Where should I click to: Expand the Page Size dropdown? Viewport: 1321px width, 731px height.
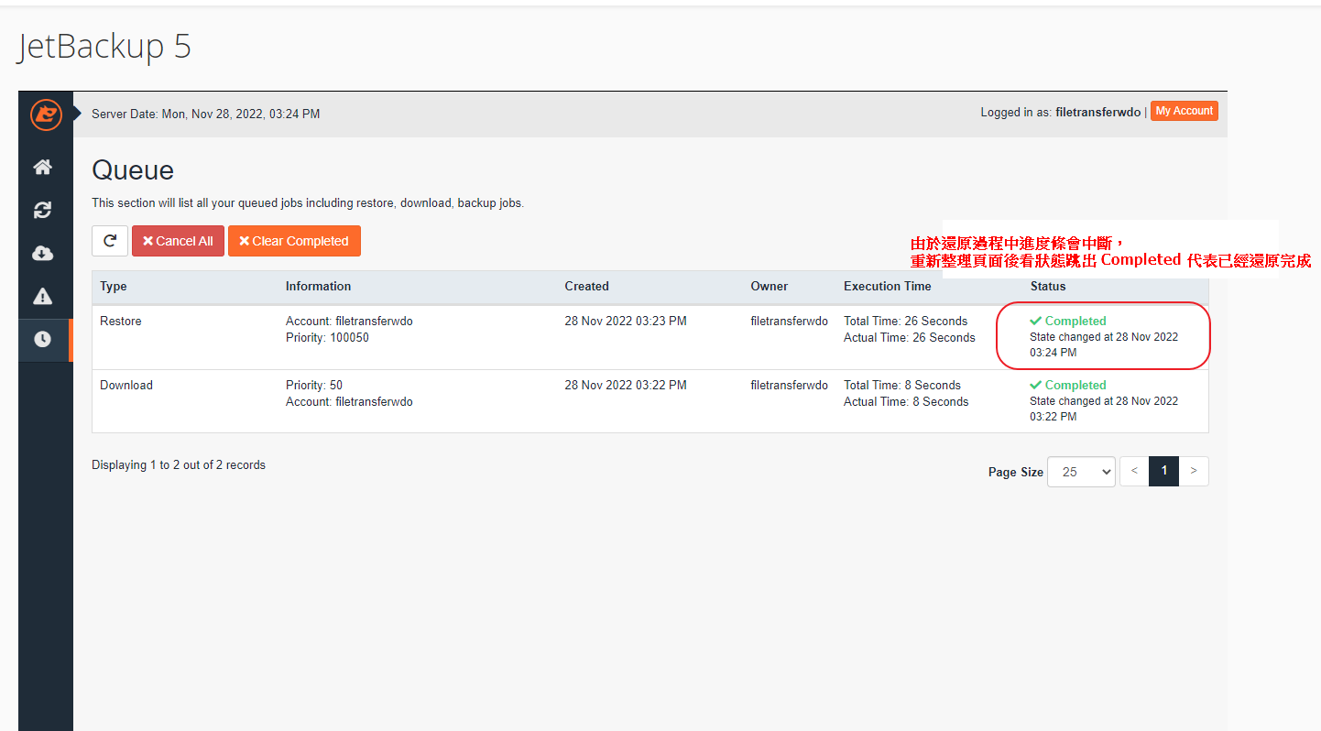(1081, 472)
